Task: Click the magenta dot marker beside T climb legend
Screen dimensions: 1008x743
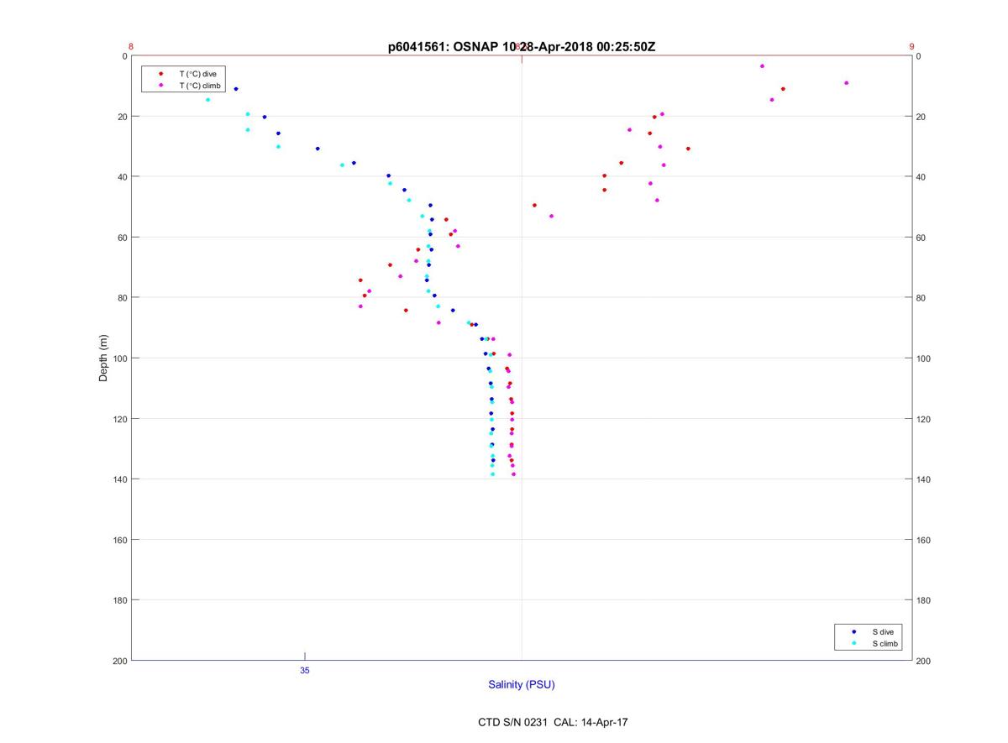Action: [x=160, y=86]
